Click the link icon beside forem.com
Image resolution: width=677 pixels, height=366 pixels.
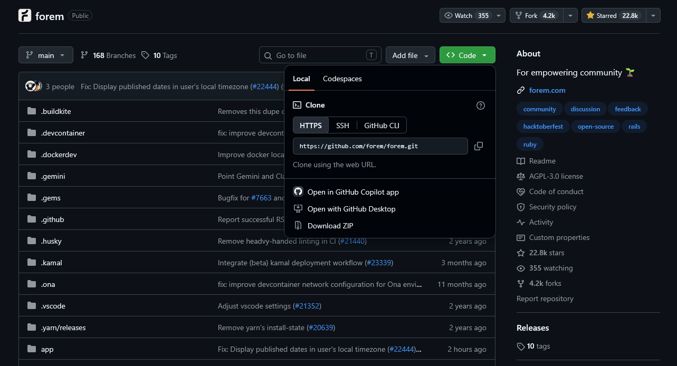[521, 91]
